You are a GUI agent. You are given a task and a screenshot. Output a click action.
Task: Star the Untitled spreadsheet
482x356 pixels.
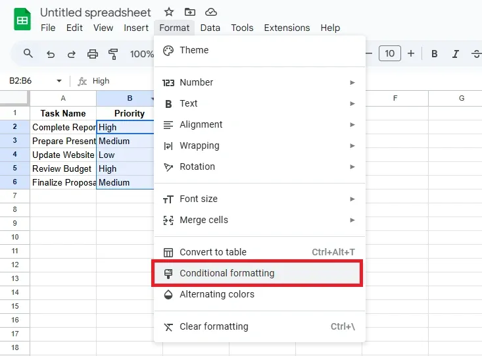pyautogui.click(x=169, y=12)
